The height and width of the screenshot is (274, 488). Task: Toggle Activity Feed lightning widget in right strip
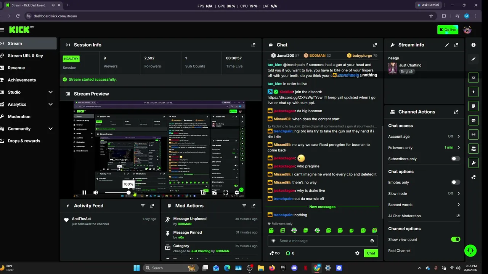(x=474, y=92)
